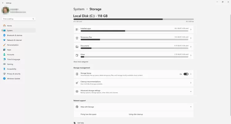Screen dimensions: 231x124
Task: Click the Temporary files trash icon
Action: [77, 38]
